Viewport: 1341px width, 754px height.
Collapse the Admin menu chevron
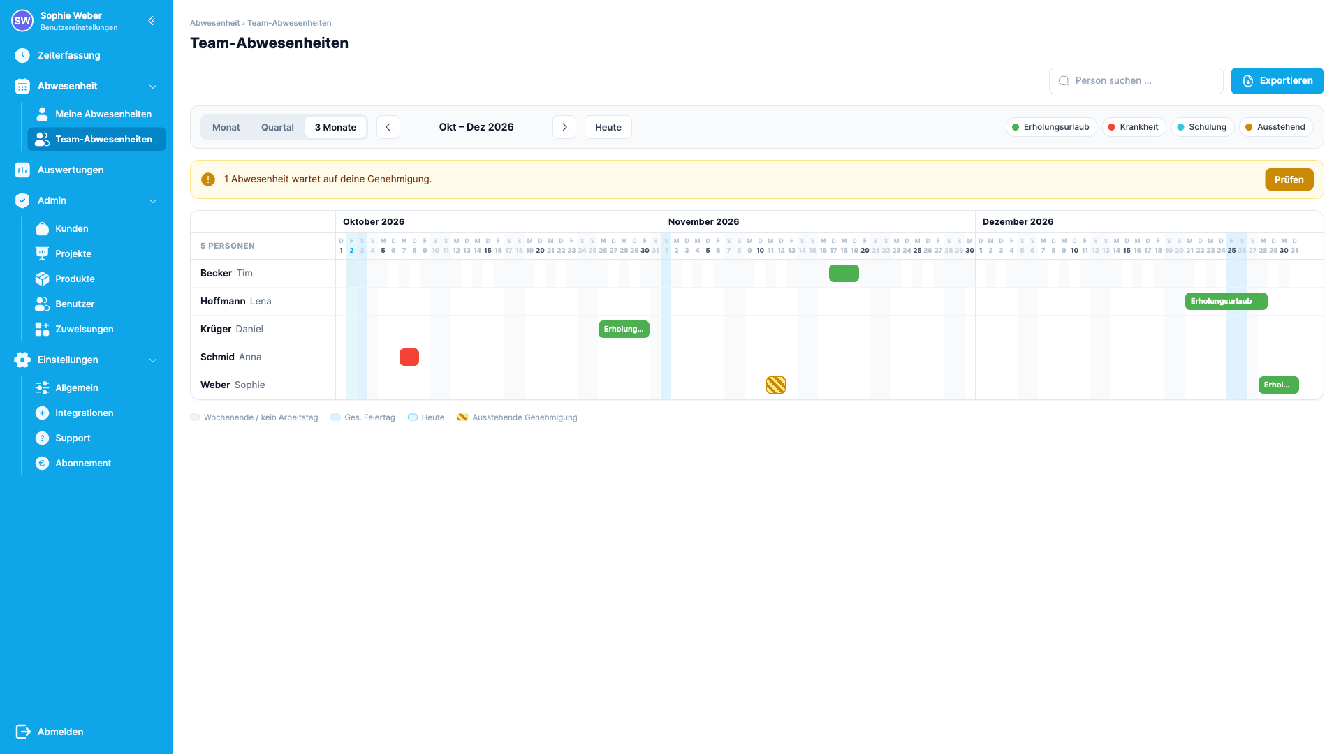point(153,201)
